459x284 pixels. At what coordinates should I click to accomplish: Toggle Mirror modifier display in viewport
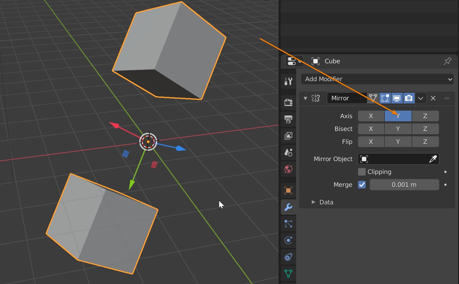pyautogui.click(x=397, y=98)
